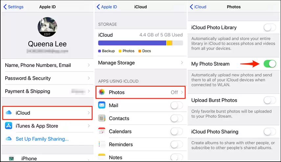
Task: Open Photos row showing Off
Action: [141, 92]
